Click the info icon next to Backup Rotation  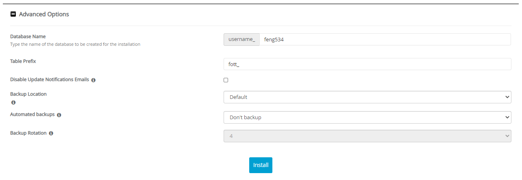(x=51, y=133)
